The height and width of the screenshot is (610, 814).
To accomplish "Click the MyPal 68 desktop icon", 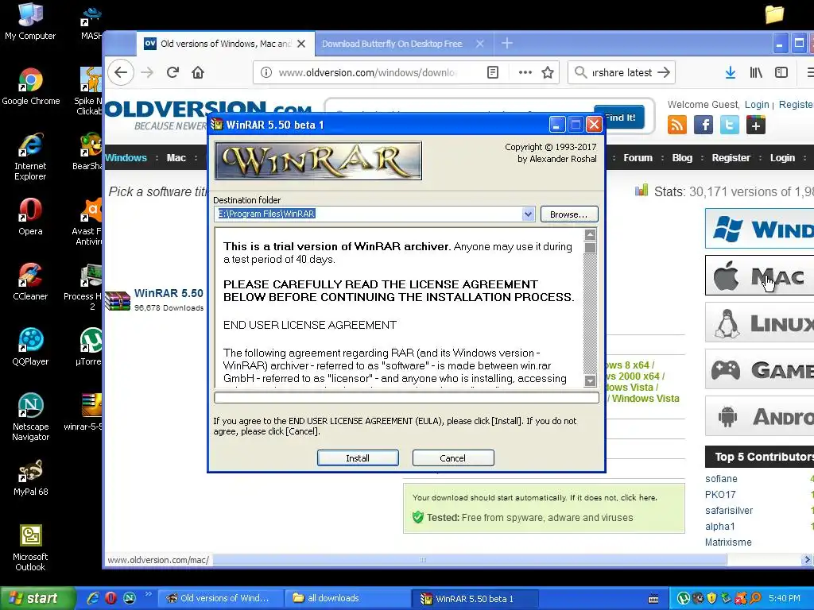I will pos(31,477).
